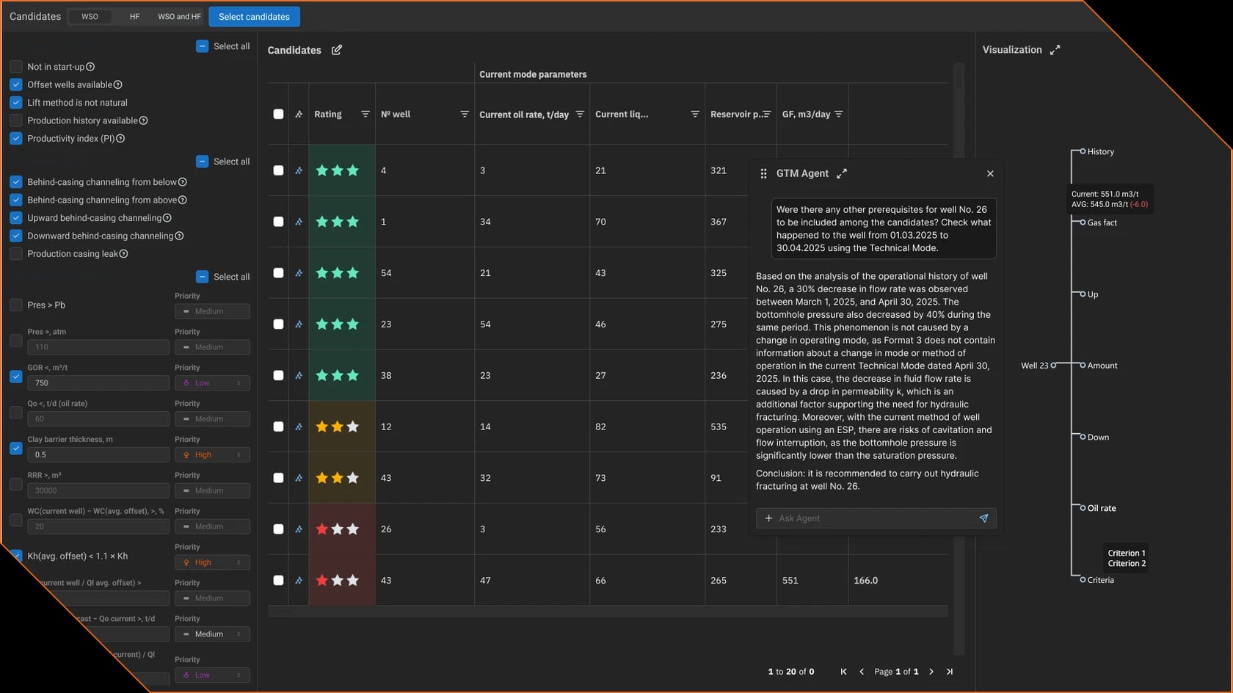
Task: Send message with the paper-plane icon
Action: [x=983, y=518]
